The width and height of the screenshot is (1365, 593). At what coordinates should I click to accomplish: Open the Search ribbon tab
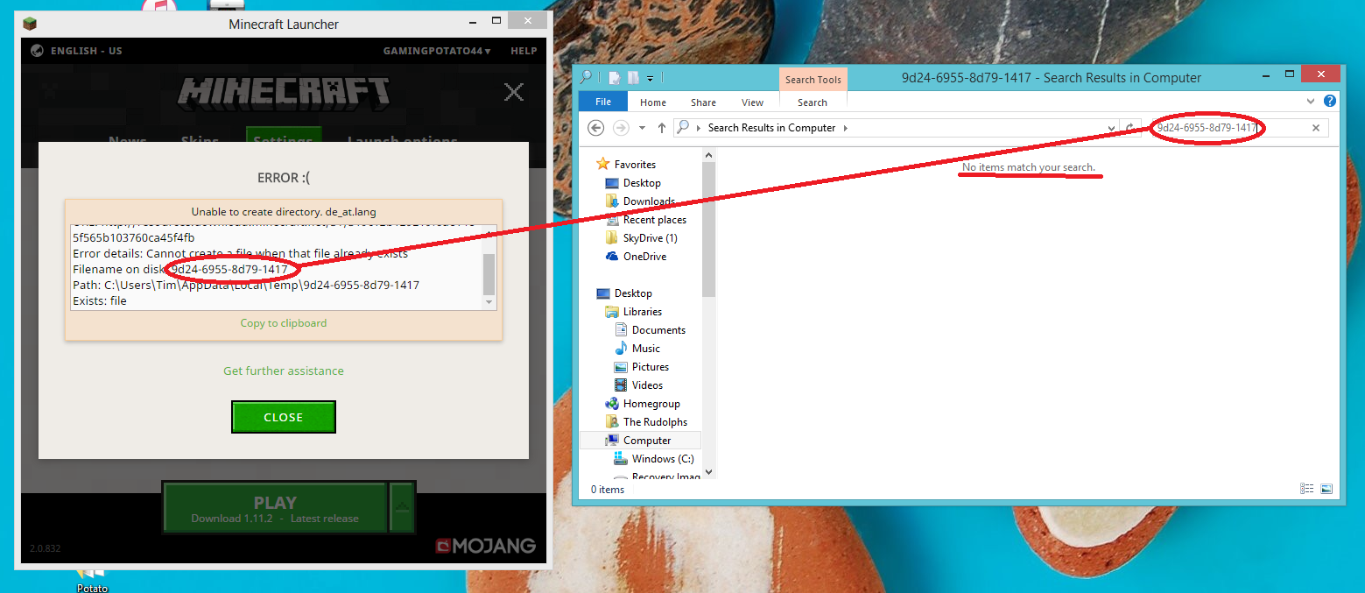pos(813,102)
